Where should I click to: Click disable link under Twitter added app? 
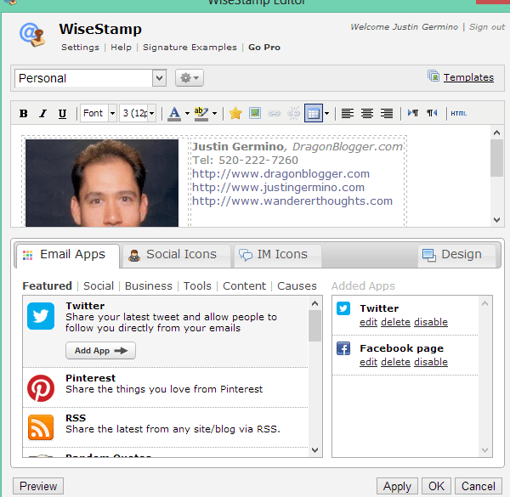coord(431,322)
